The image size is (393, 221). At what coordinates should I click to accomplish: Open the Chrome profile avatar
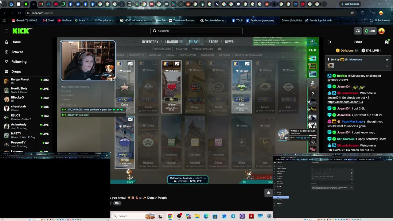pyautogui.click(x=381, y=13)
